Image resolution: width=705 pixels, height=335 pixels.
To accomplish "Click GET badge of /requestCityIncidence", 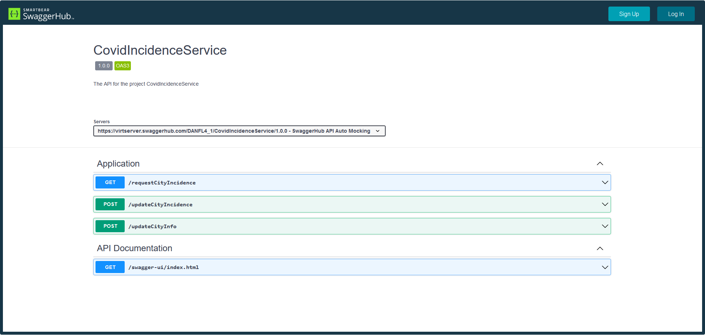I will [110, 182].
